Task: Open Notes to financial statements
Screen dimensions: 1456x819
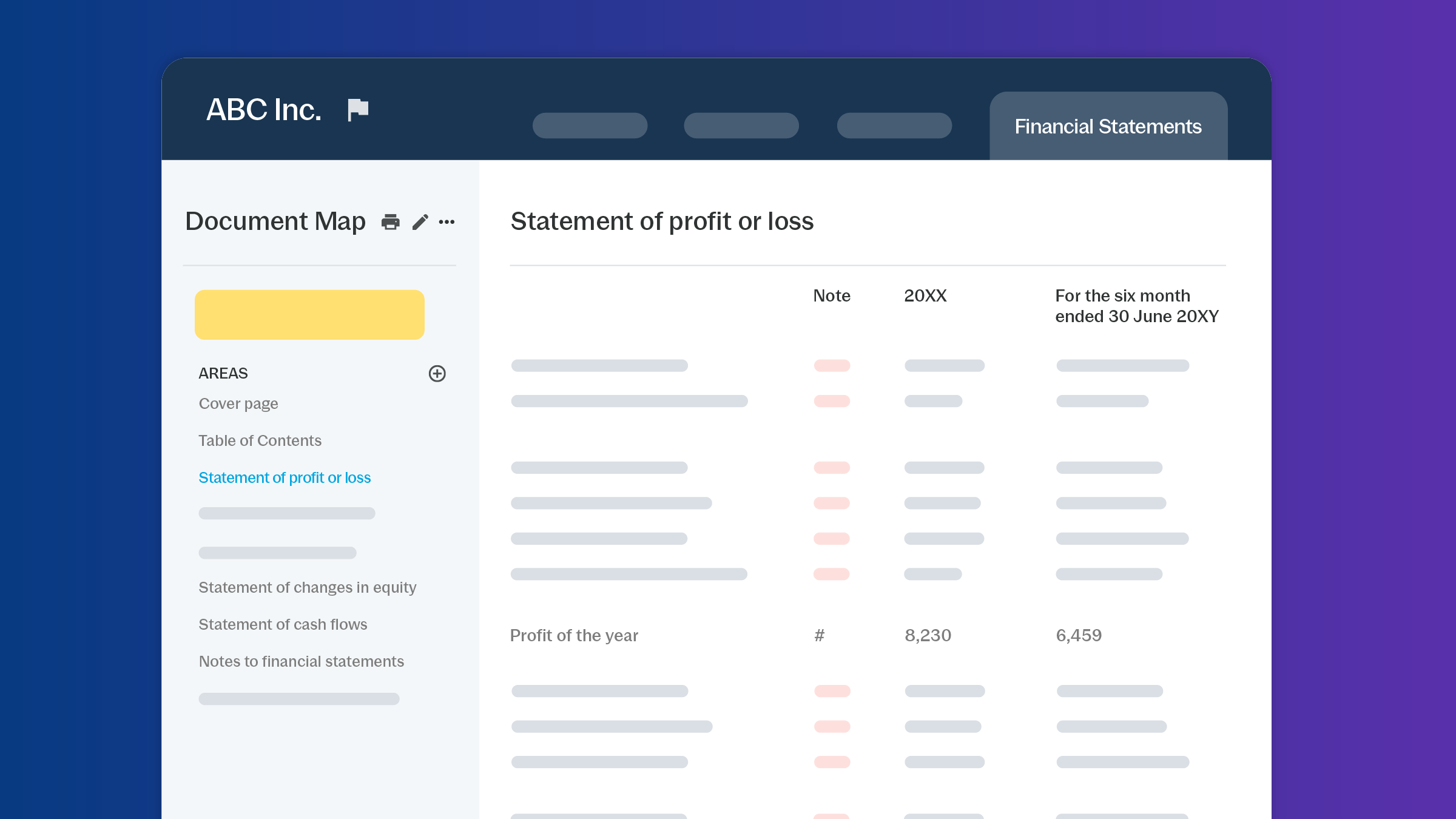Action: (x=302, y=661)
